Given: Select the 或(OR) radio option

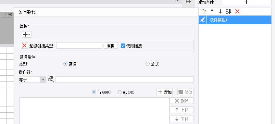Looking at the screenshot, I should [x=119, y=92].
